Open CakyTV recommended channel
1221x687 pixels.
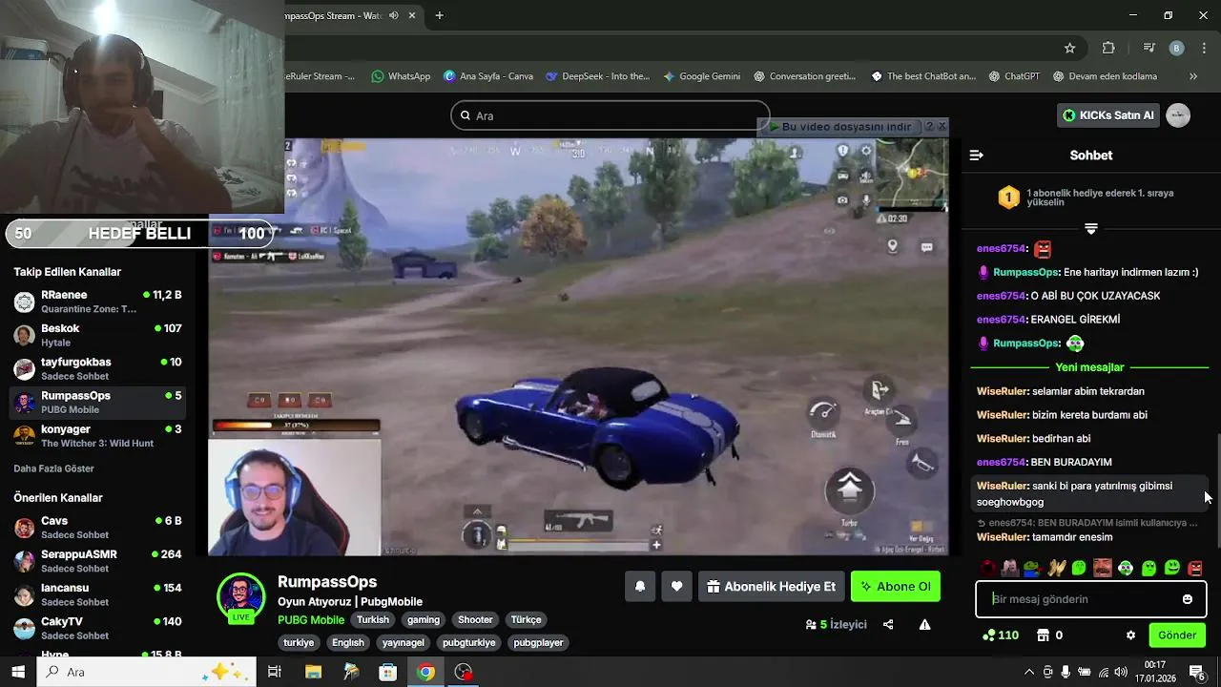(x=97, y=628)
